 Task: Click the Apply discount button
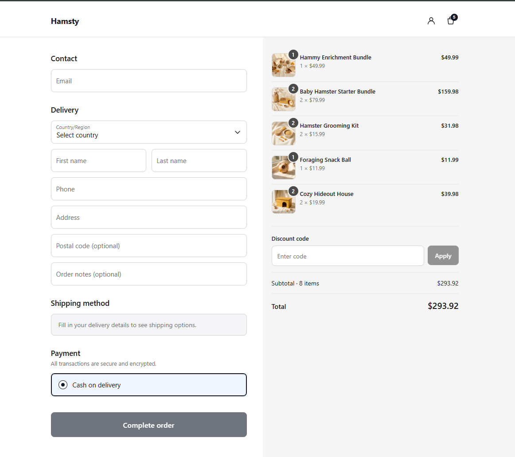443,256
